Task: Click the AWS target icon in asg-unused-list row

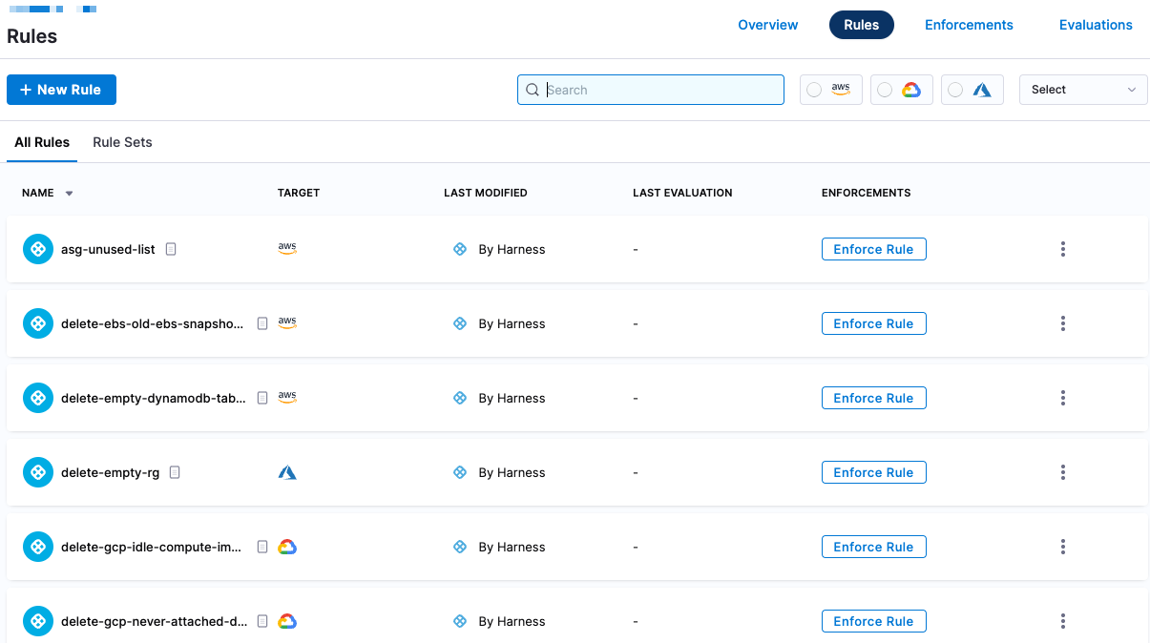Action: tap(287, 248)
